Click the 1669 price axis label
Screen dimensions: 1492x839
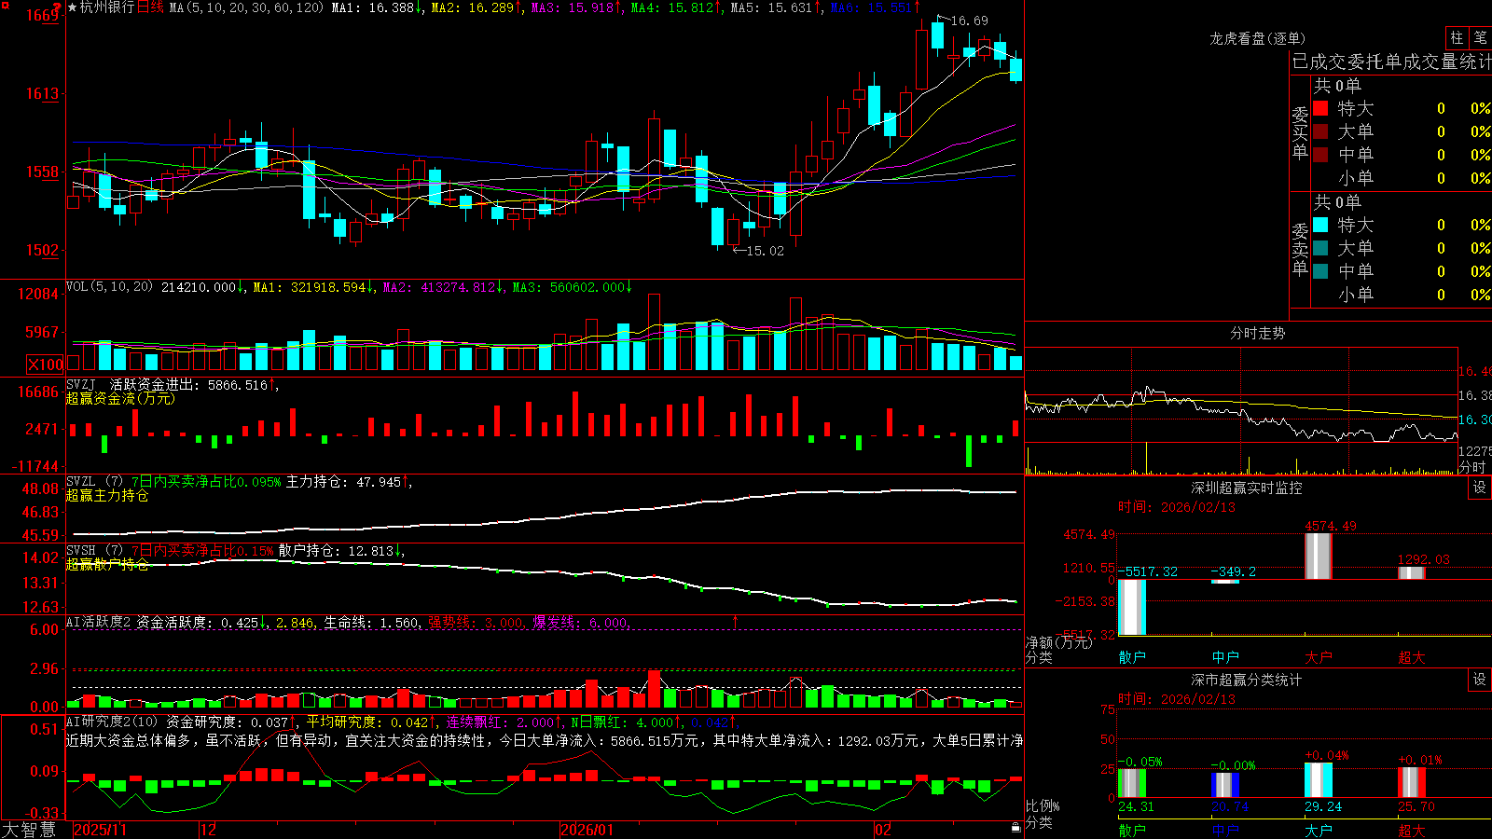pyautogui.click(x=42, y=15)
